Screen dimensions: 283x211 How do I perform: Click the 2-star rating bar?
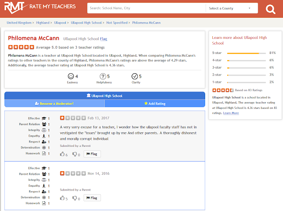(x=246, y=75)
